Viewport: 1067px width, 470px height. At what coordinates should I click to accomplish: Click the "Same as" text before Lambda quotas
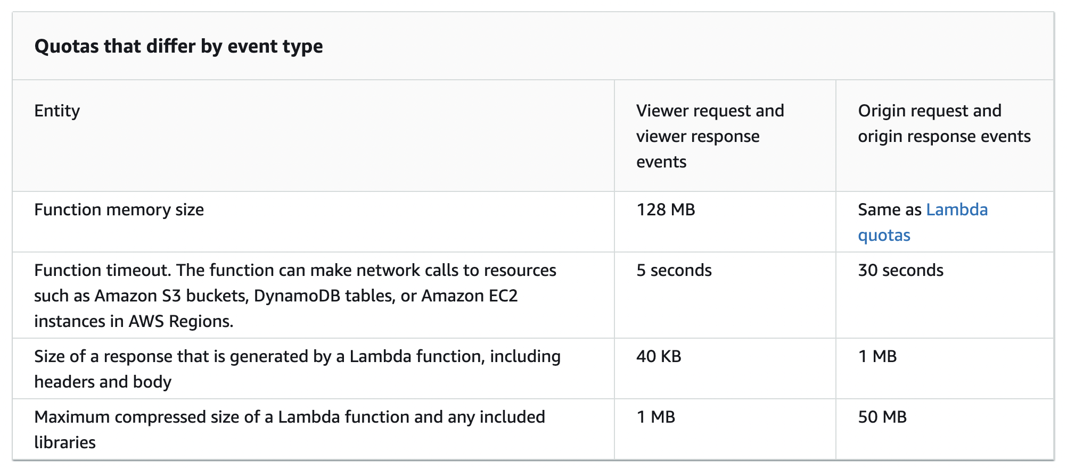click(x=889, y=210)
